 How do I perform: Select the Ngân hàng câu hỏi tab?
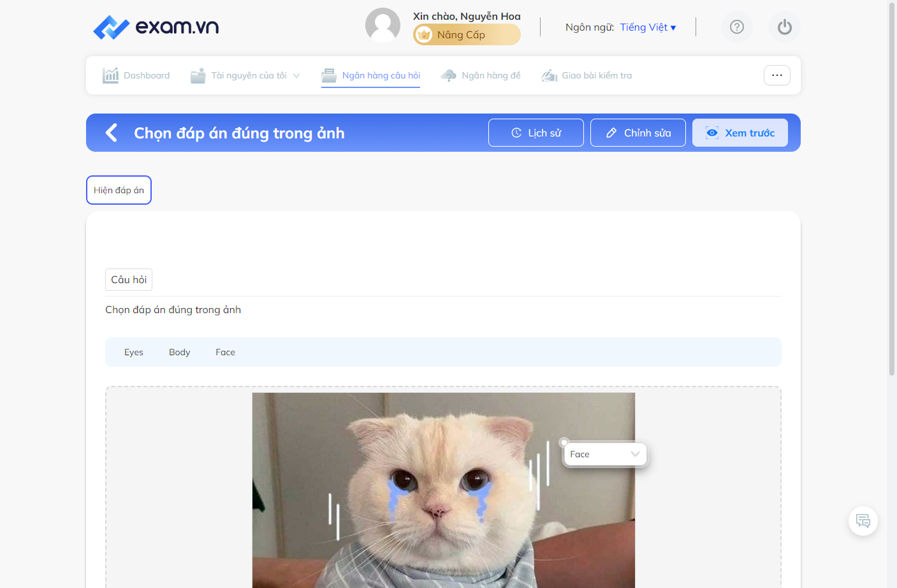pos(371,75)
